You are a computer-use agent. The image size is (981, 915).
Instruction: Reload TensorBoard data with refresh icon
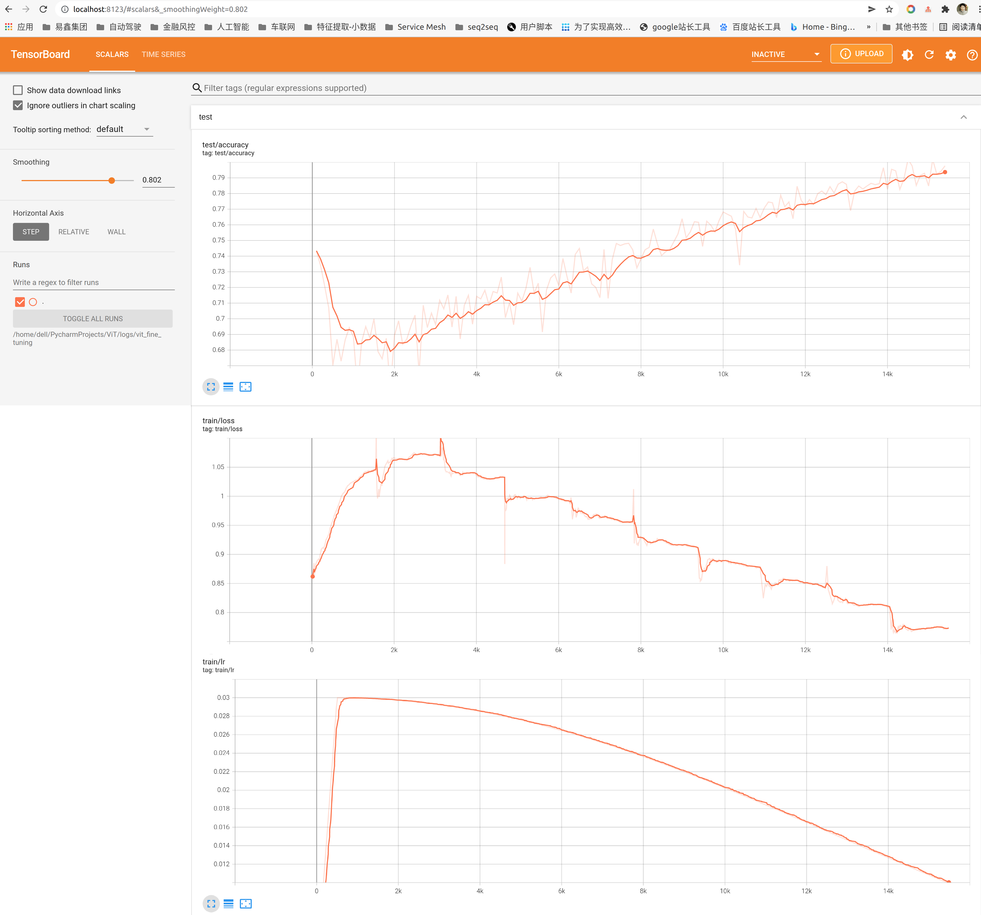[929, 54]
